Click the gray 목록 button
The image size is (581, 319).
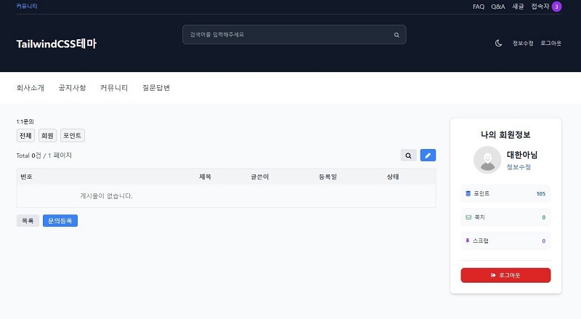28,220
